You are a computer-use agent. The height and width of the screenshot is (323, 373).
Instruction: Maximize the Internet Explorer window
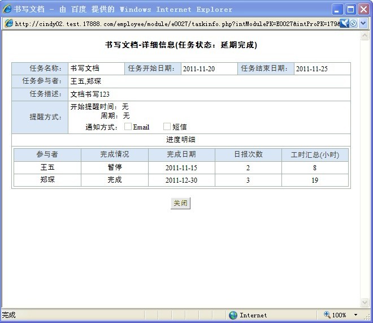(350, 9)
